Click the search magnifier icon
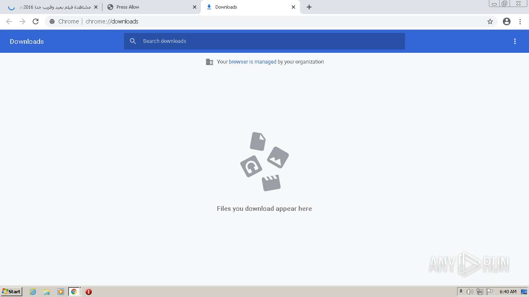The image size is (529, 297). (x=133, y=41)
